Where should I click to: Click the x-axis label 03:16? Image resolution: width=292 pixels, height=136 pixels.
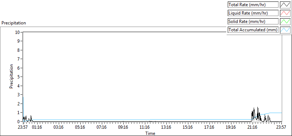coord(59,128)
